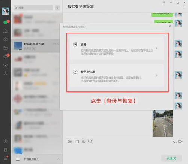Open the three-dots chat info menu
The height and width of the screenshot is (164, 188).
[x=184, y=8]
